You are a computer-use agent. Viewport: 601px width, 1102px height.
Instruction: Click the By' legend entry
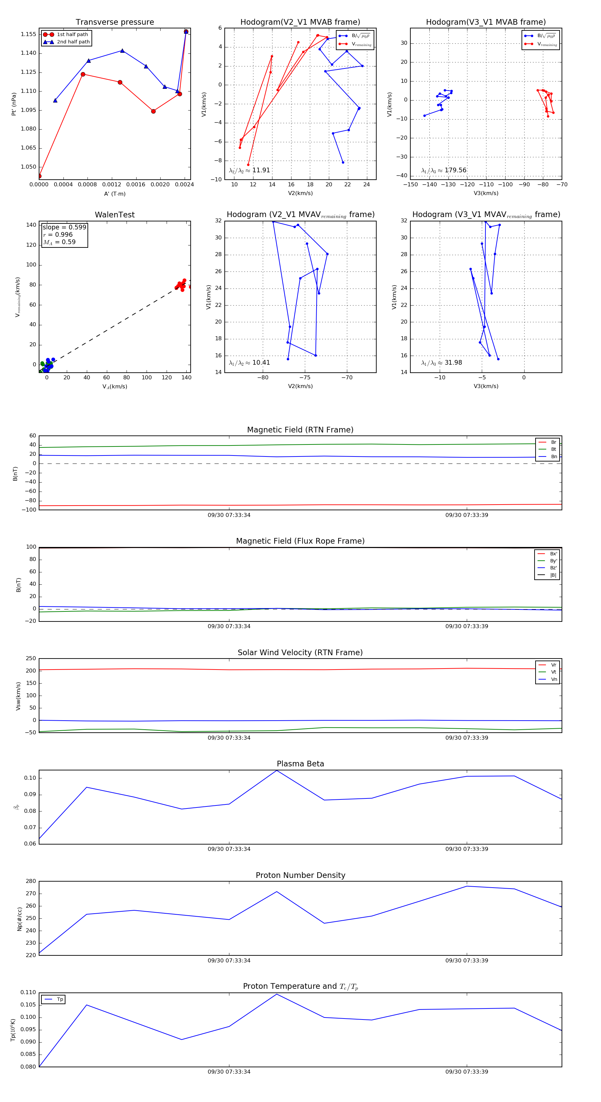pos(547,561)
